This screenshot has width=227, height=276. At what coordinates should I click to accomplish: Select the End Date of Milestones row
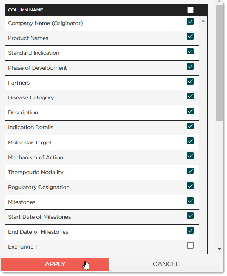[102, 232]
